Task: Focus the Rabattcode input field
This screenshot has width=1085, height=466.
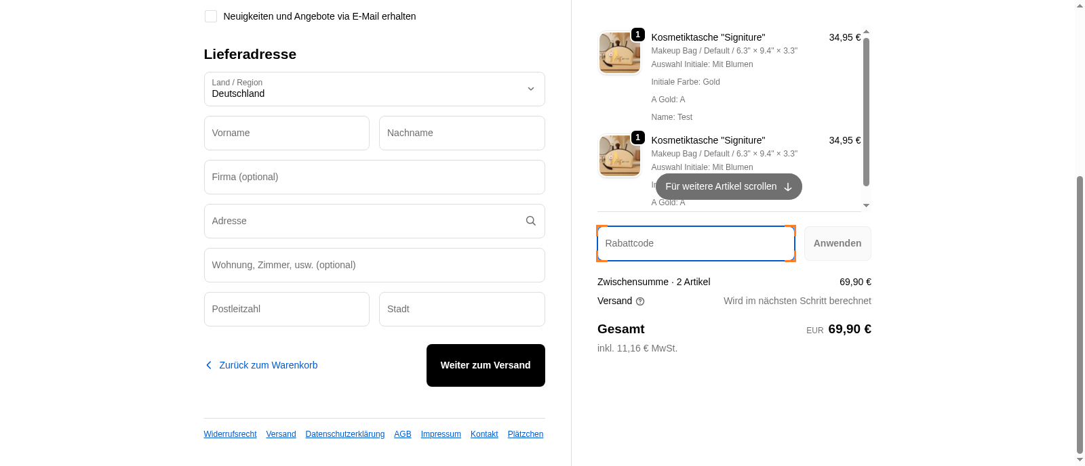Action: [696, 243]
